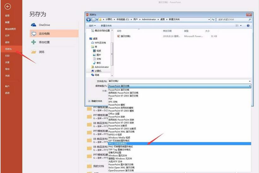
Task: Select highlighted JPEG 文件交换格式 option
Action: click(x=179, y=144)
